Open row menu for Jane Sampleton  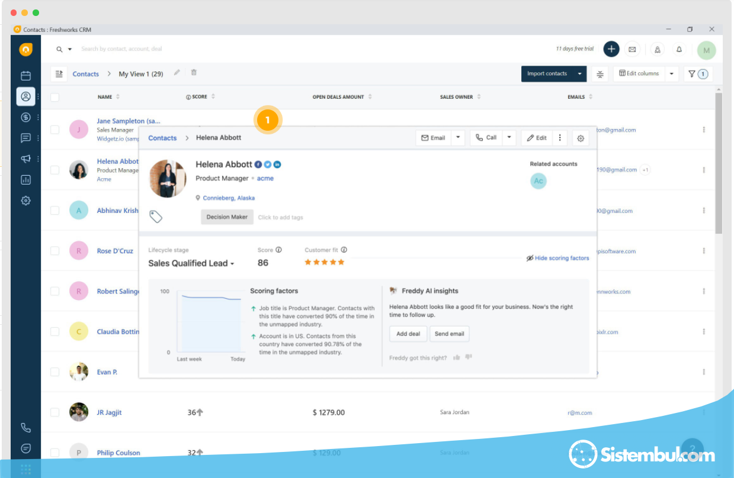tap(704, 130)
